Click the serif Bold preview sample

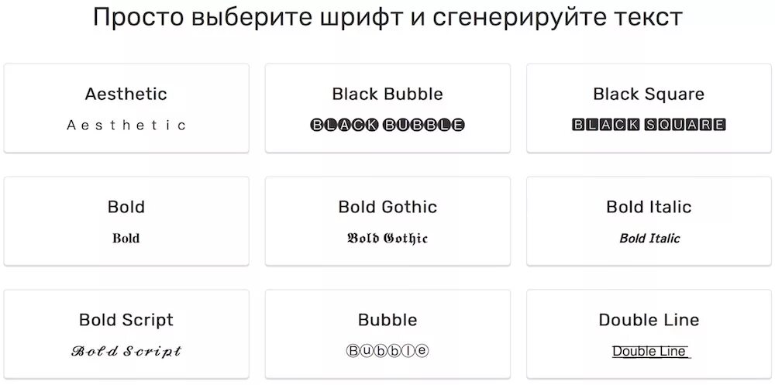pos(126,239)
